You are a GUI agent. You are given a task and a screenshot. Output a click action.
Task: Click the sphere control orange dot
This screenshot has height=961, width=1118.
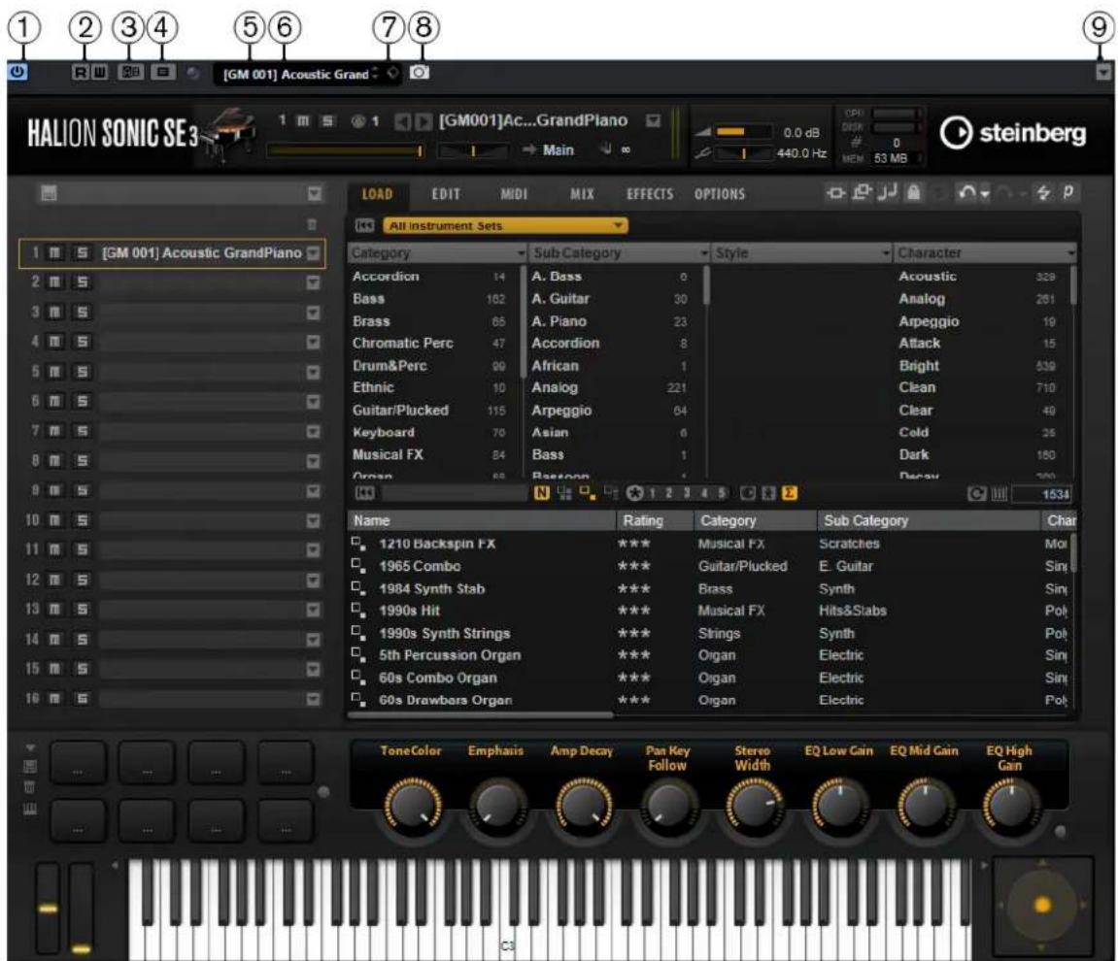1042,906
